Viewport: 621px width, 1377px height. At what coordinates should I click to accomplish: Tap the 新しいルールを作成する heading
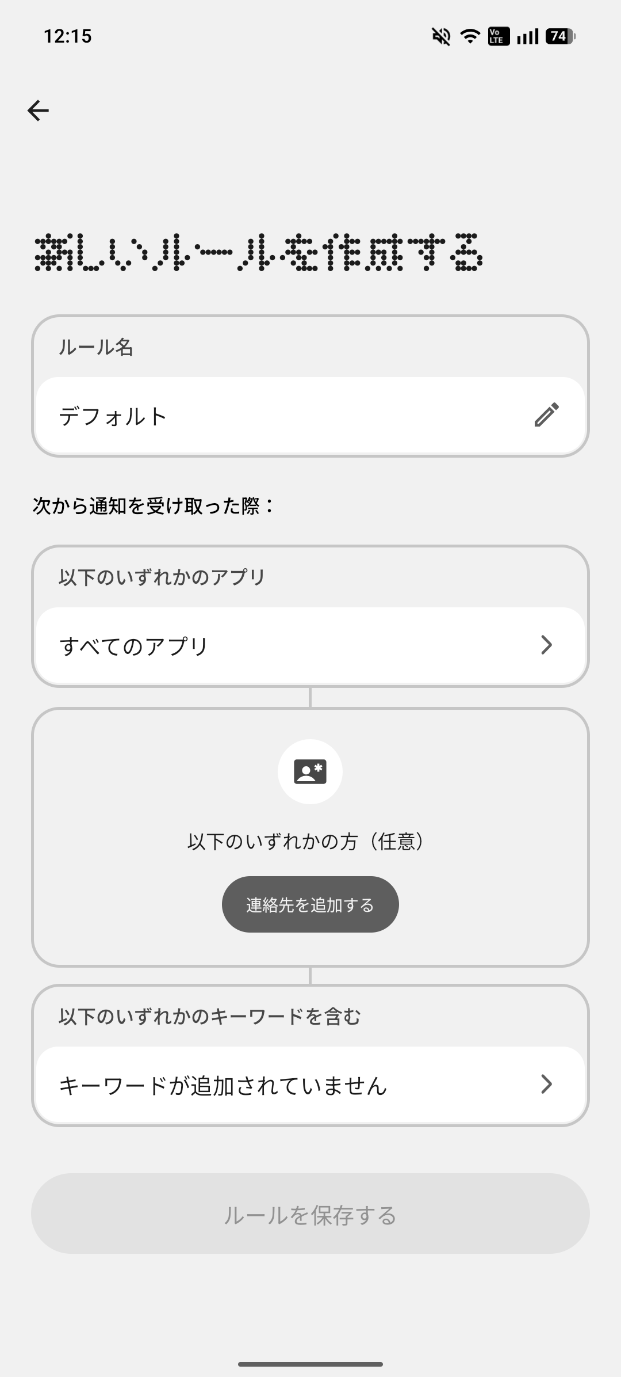click(x=259, y=253)
